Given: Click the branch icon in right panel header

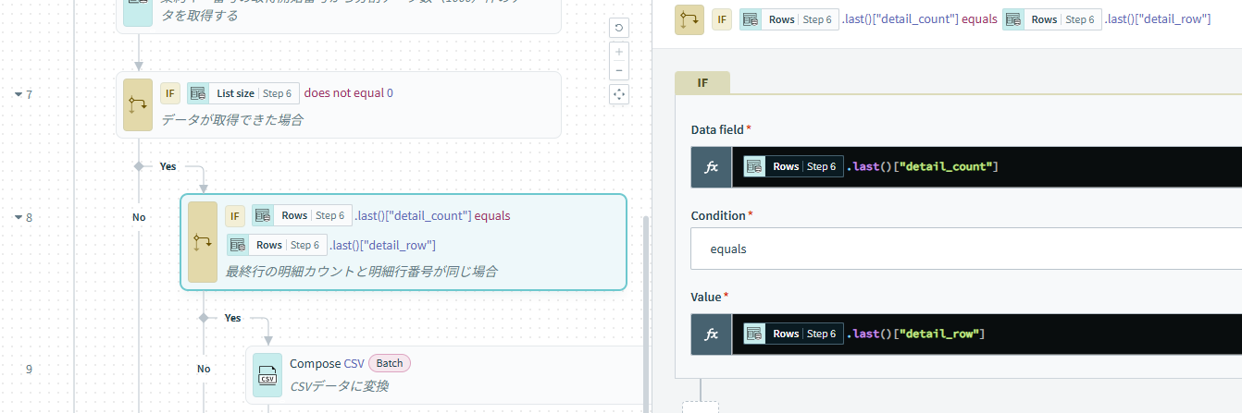Looking at the screenshot, I should click(x=689, y=18).
